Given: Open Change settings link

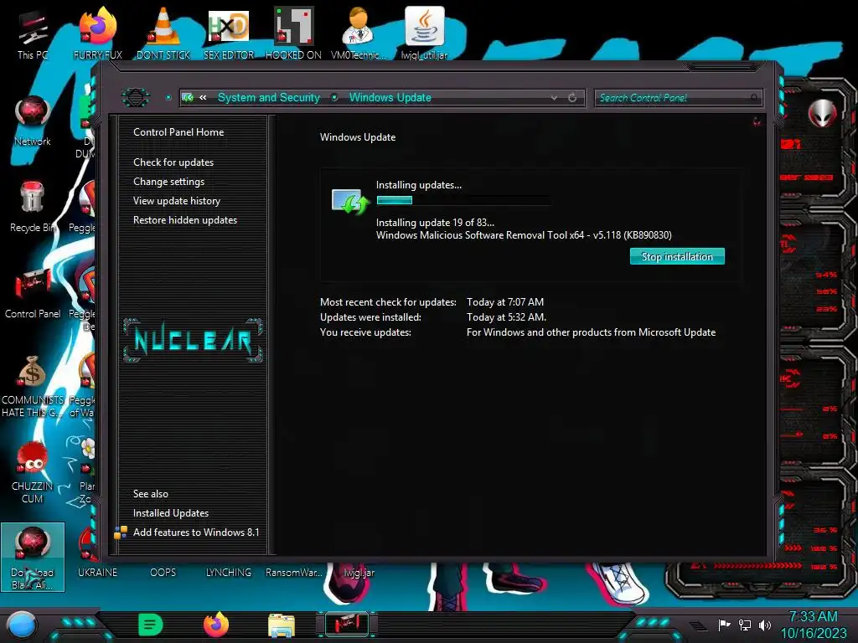Looking at the screenshot, I should (x=168, y=182).
